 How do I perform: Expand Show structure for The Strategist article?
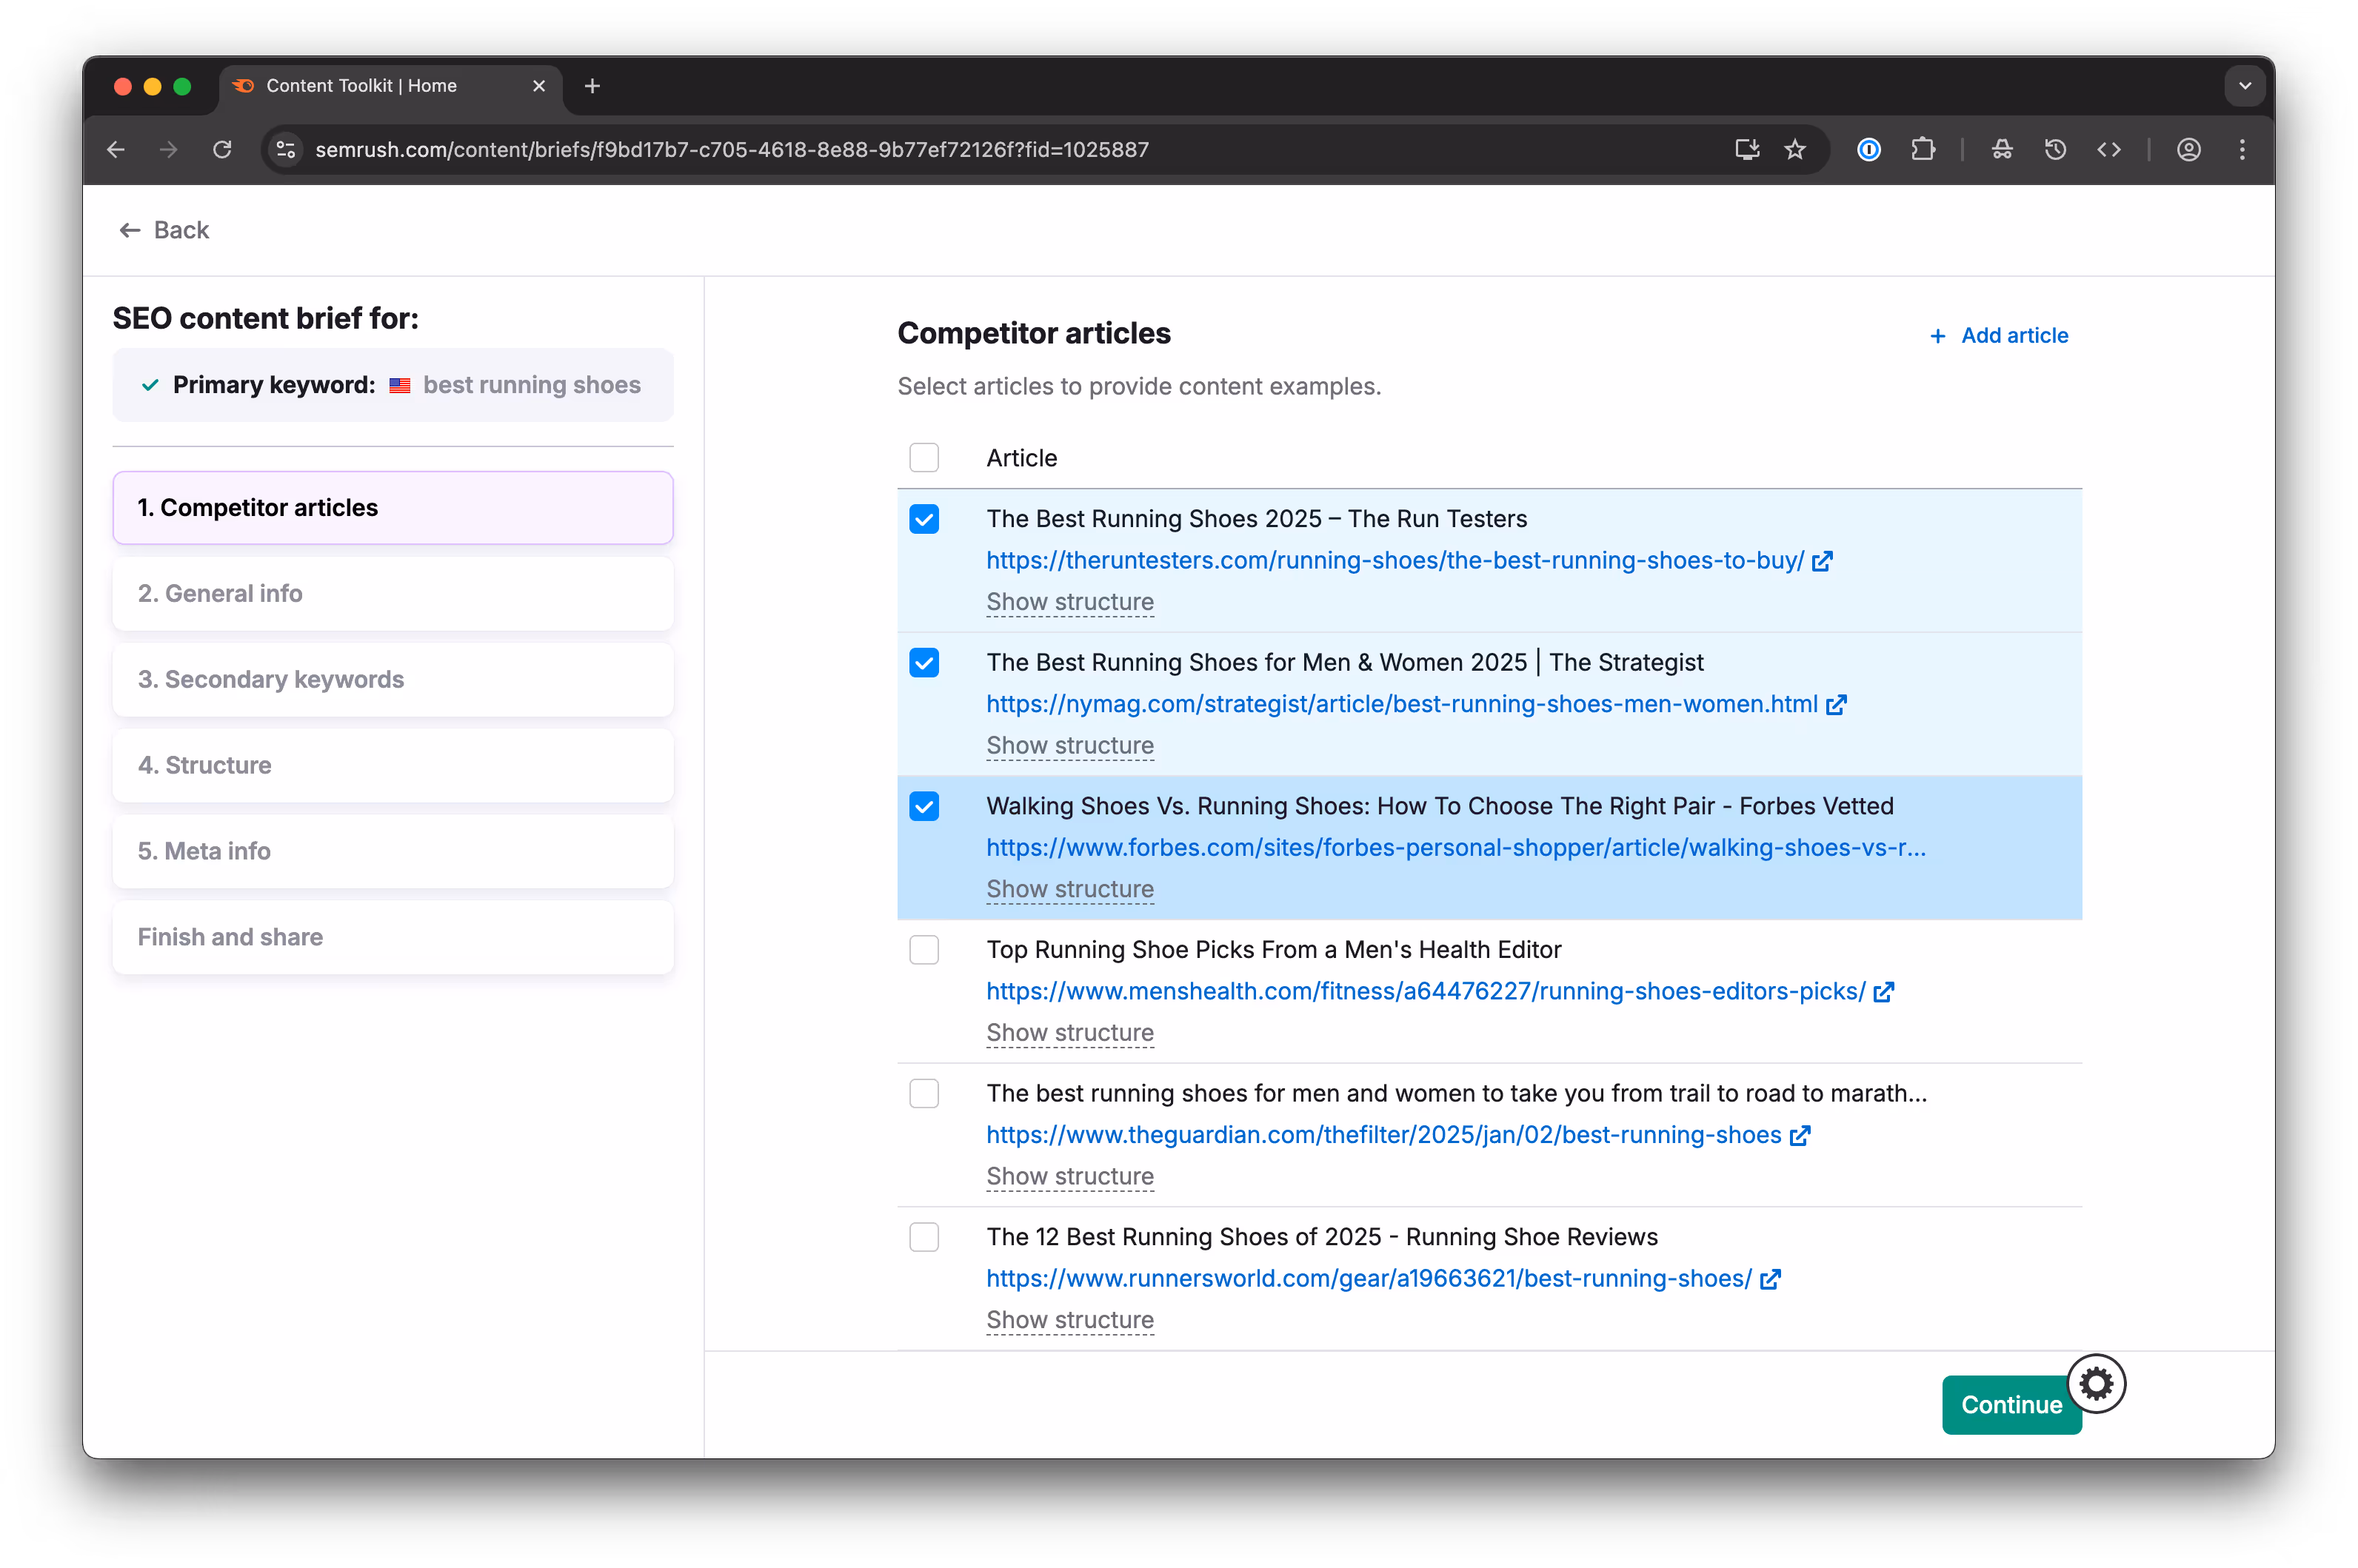point(1069,746)
